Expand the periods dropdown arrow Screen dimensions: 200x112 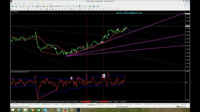(95, 6)
